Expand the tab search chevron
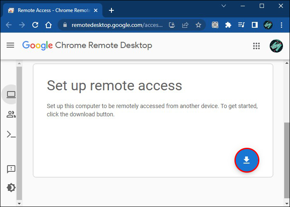 (224, 6)
